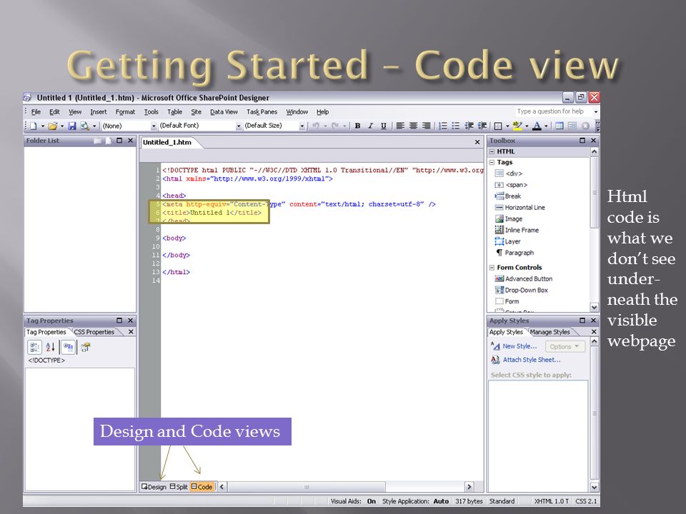Screen dimensions: 686x514
Task: Click Show Set Properties on Top icon
Action: point(69,348)
